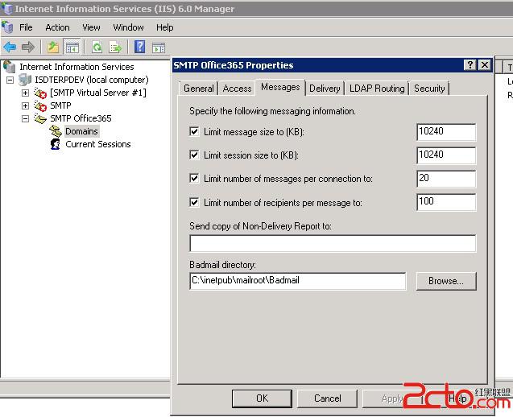The image size is (513, 417).
Task: Select the SMTP tree item label
Action: click(60, 105)
